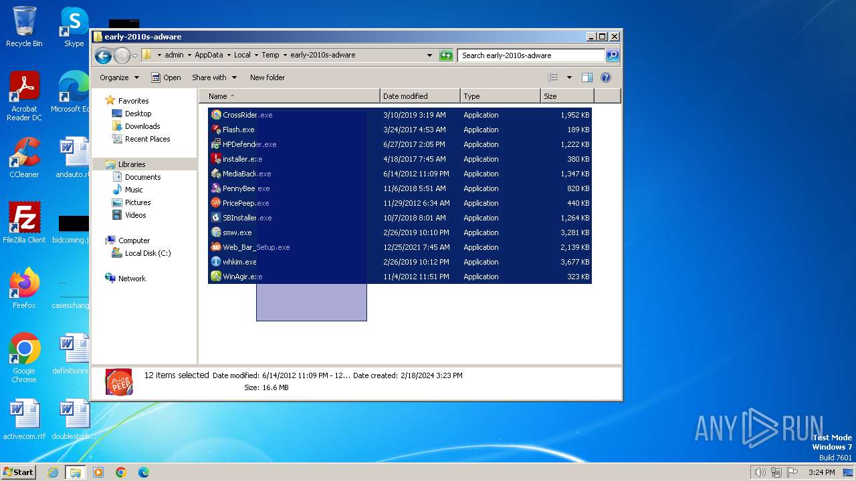Click the Start button

[19, 472]
